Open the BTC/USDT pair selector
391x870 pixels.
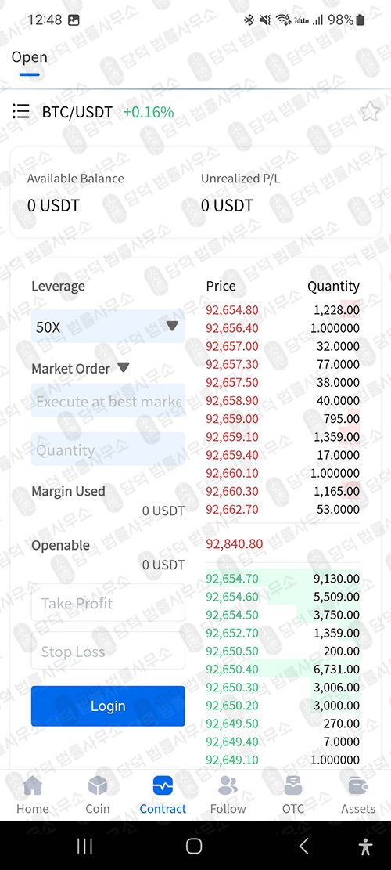(x=77, y=112)
